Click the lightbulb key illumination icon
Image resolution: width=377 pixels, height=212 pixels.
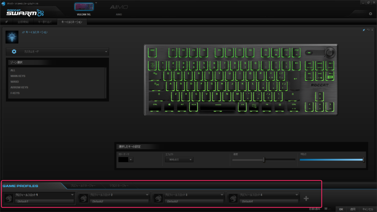(x=12, y=37)
